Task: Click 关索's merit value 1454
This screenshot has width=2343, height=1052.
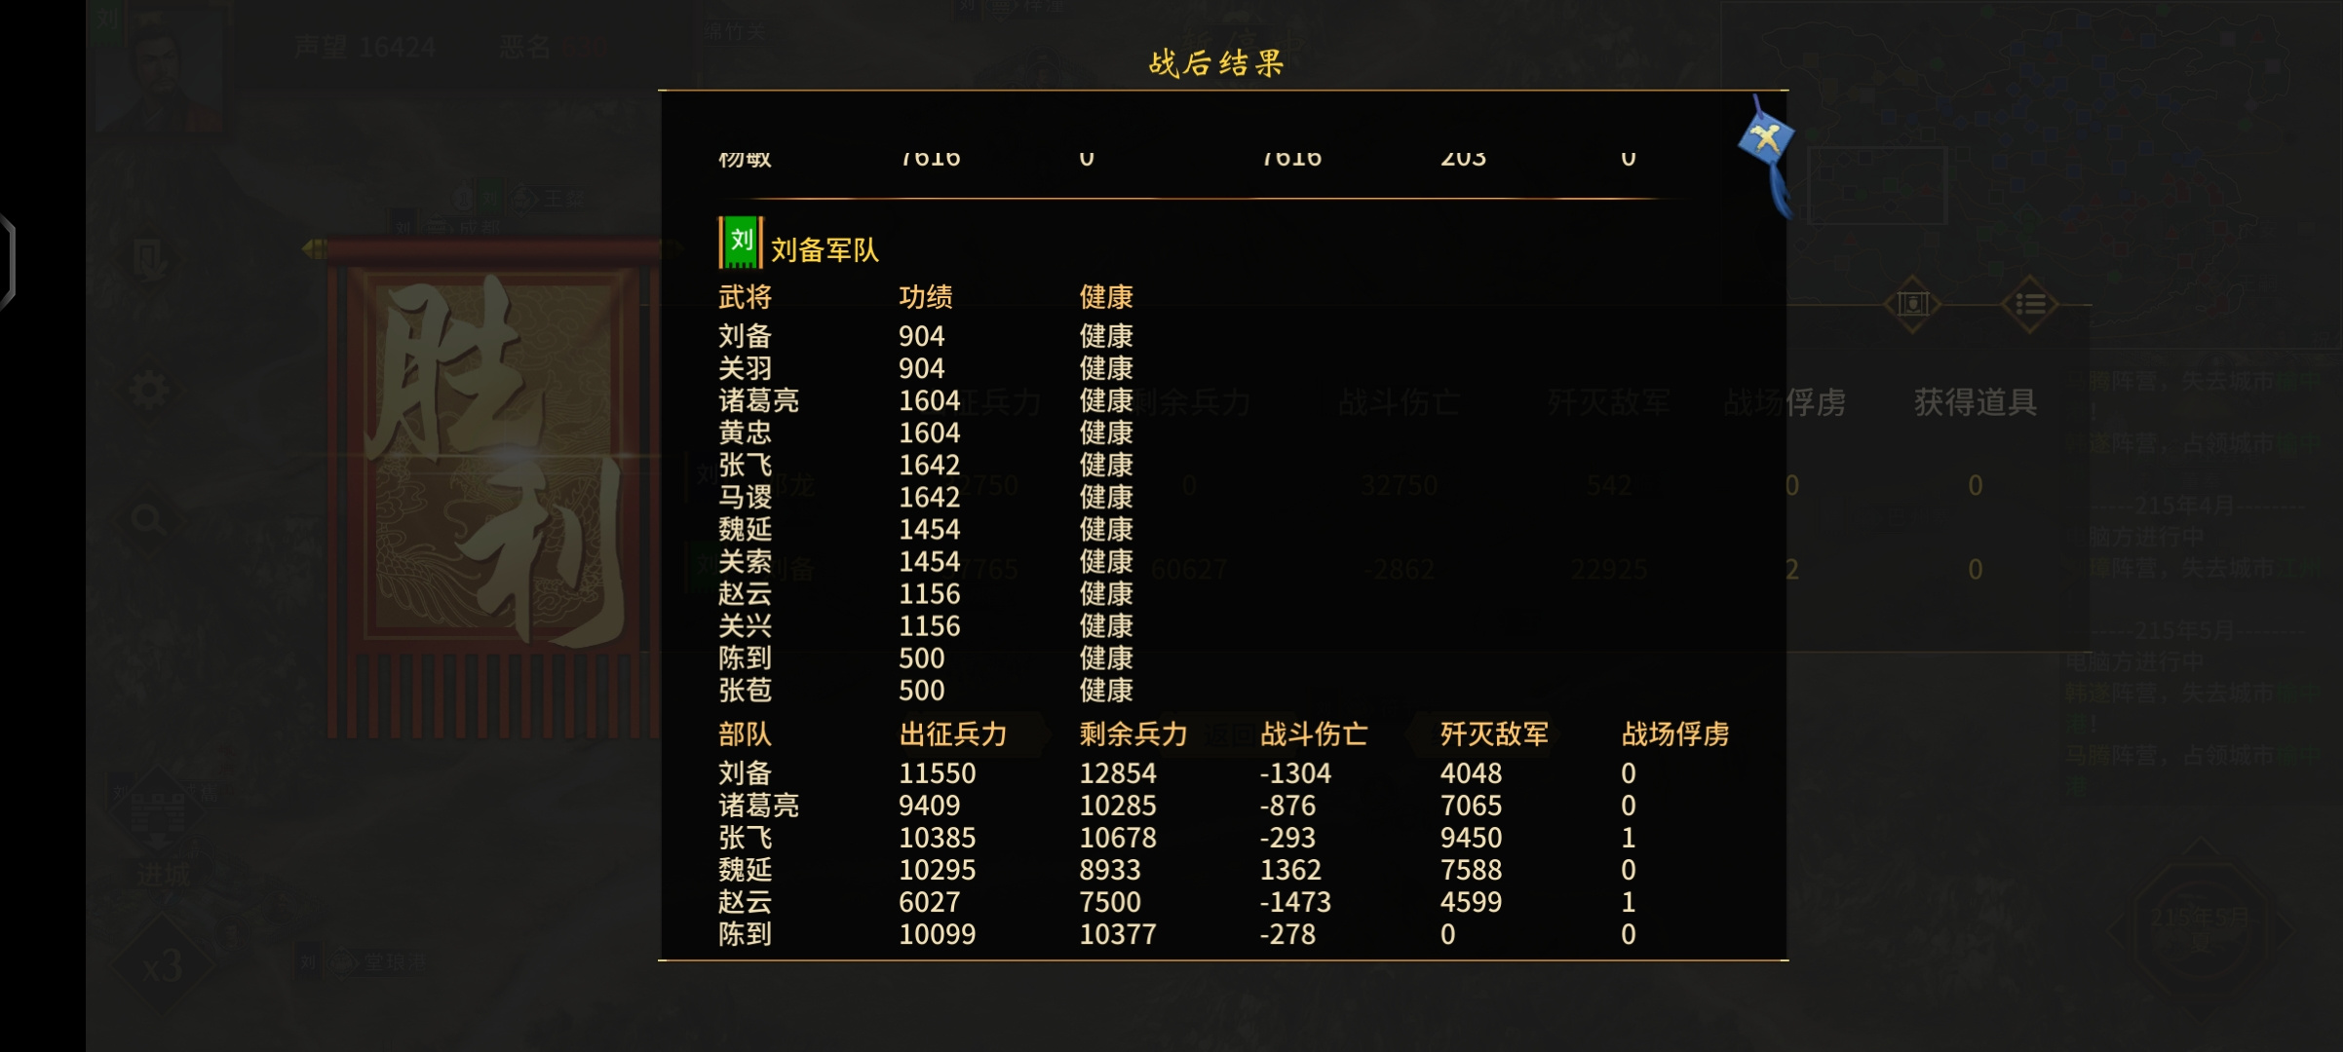Action: point(930,562)
